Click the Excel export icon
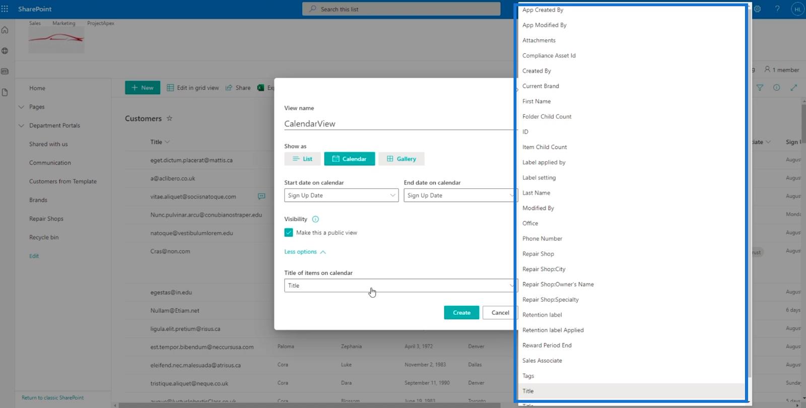This screenshot has width=806, height=408. tap(260, 88)
